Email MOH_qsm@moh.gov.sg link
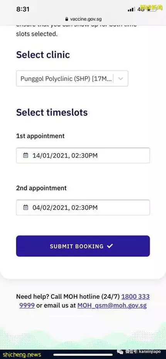The width and height of the screenshot is (166, 359). click(112, 305)
